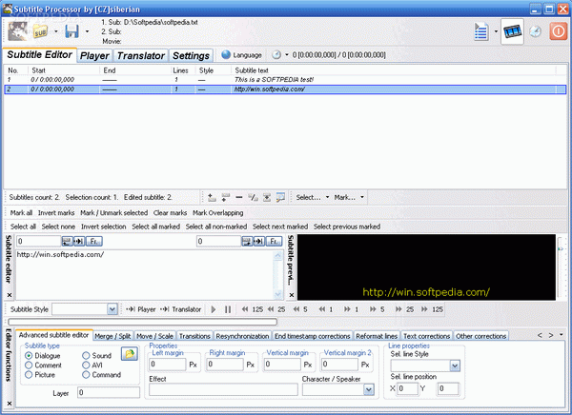Click the progress seek bar below Subtitle Style
This screenshot has height=415, width=572.
click(x=142, y=322)
